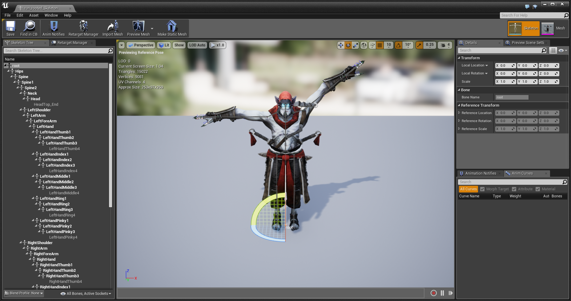Open the Blend Profile dropdown
Viewport: 571px width, 301px height.
pyautogui.click(x=24, y=293)
